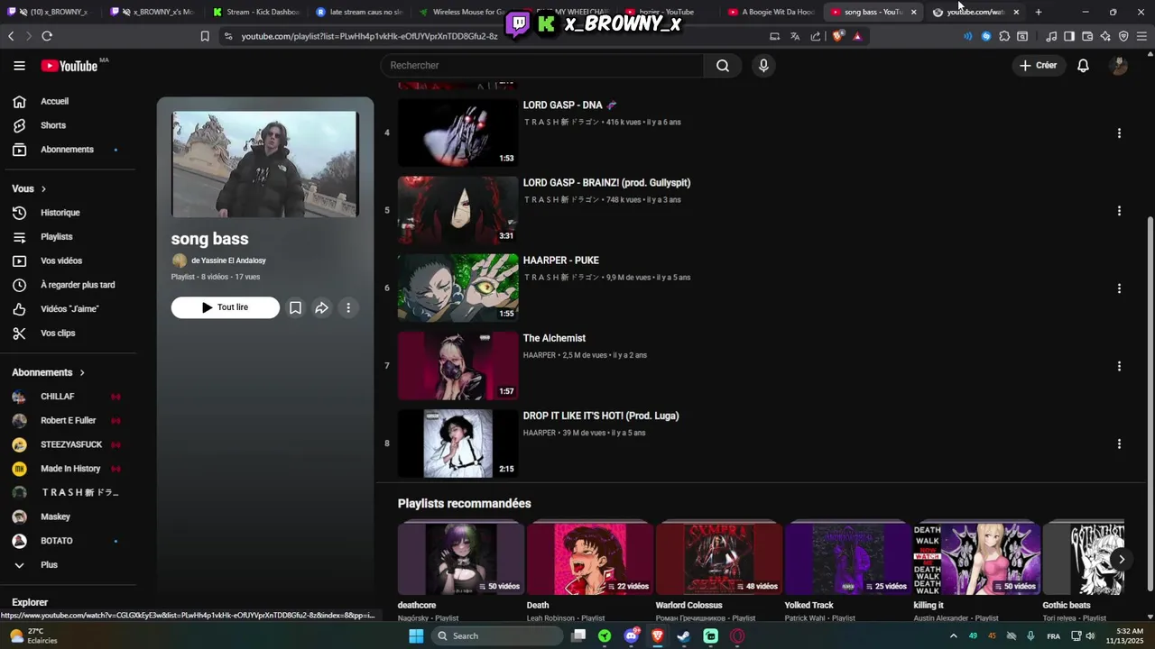Open a new browser tab
Screen dimensions: 1155x649
(x=1039, y=12)
